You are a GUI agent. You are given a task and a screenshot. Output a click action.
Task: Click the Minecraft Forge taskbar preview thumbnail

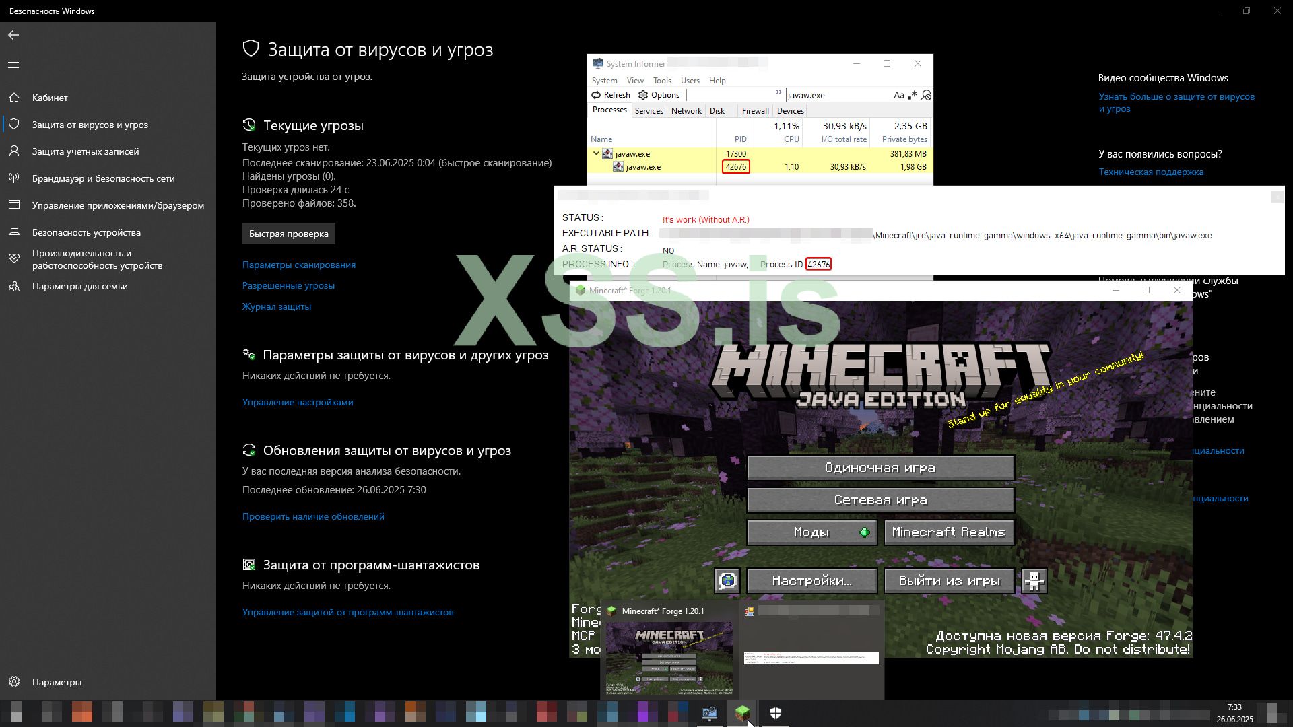(669, 656)
